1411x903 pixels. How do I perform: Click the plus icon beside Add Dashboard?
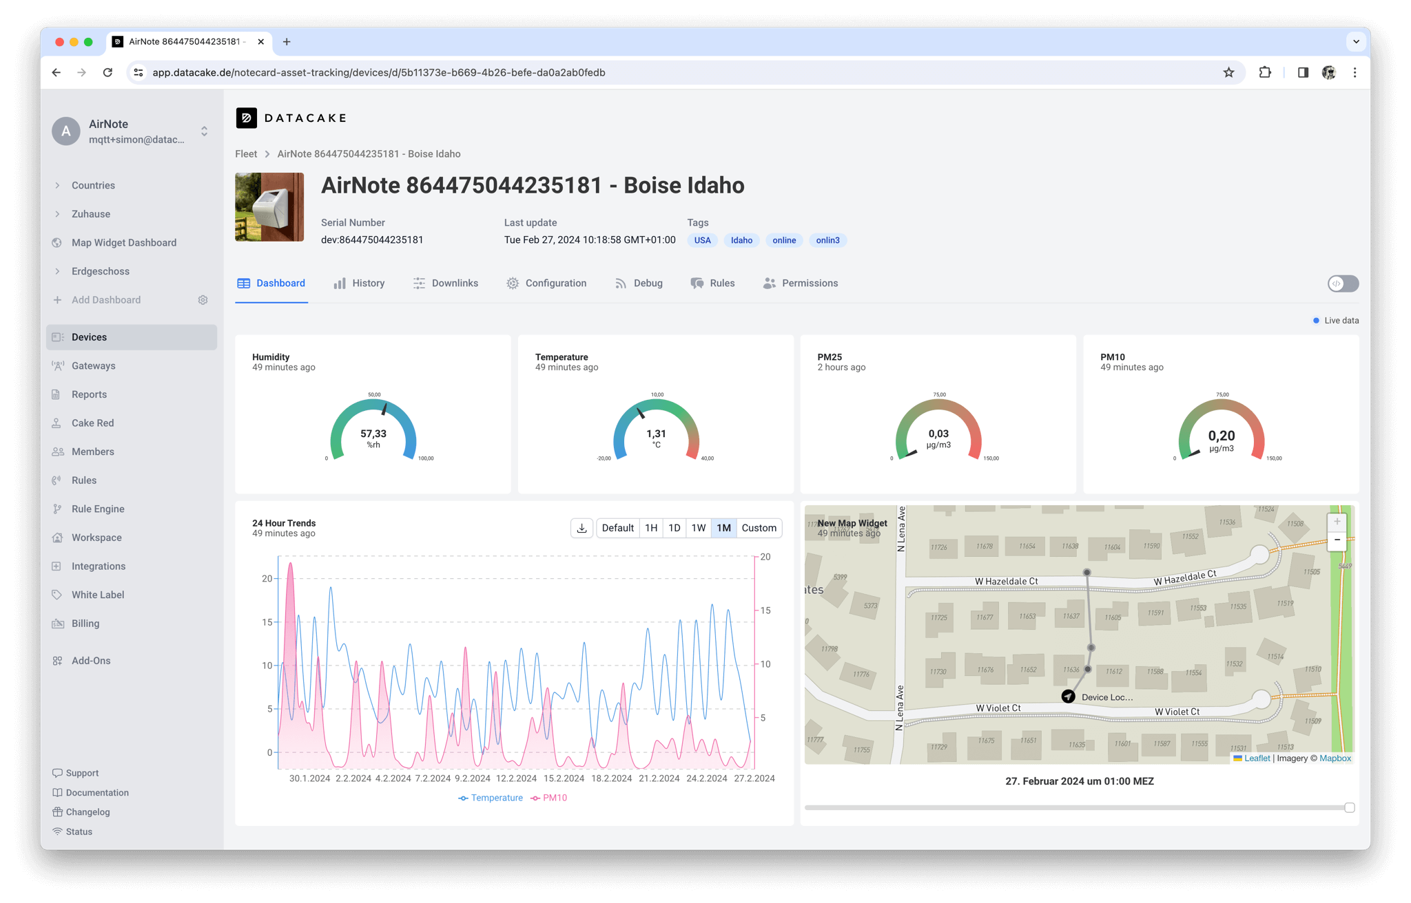click(x=57, y=300)
